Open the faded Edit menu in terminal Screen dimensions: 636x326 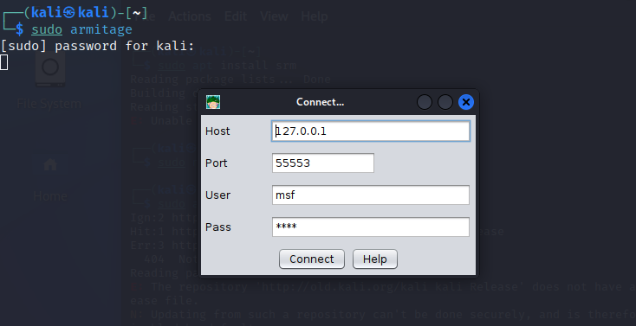click(236, 16)
